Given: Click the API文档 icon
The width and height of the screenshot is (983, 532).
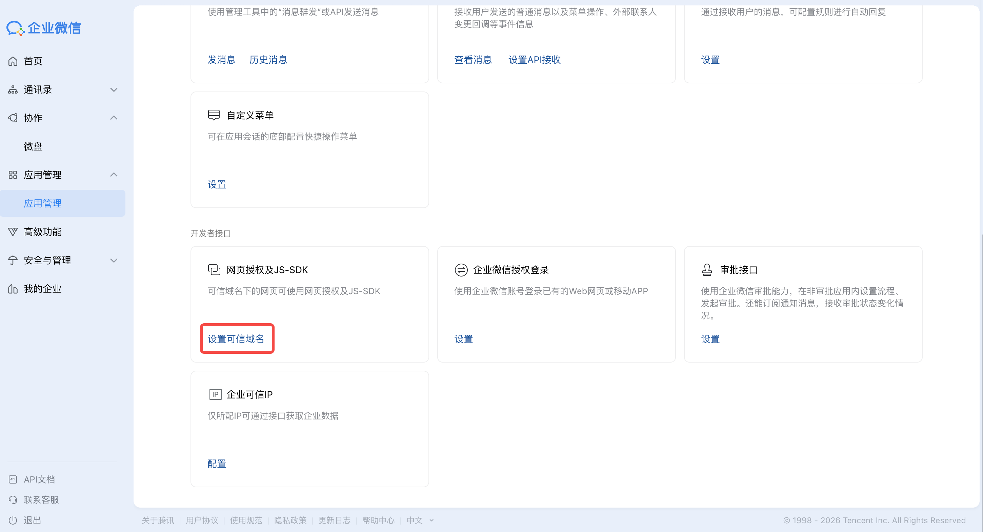Looking at the screenshot, I should tap(13, 479).
